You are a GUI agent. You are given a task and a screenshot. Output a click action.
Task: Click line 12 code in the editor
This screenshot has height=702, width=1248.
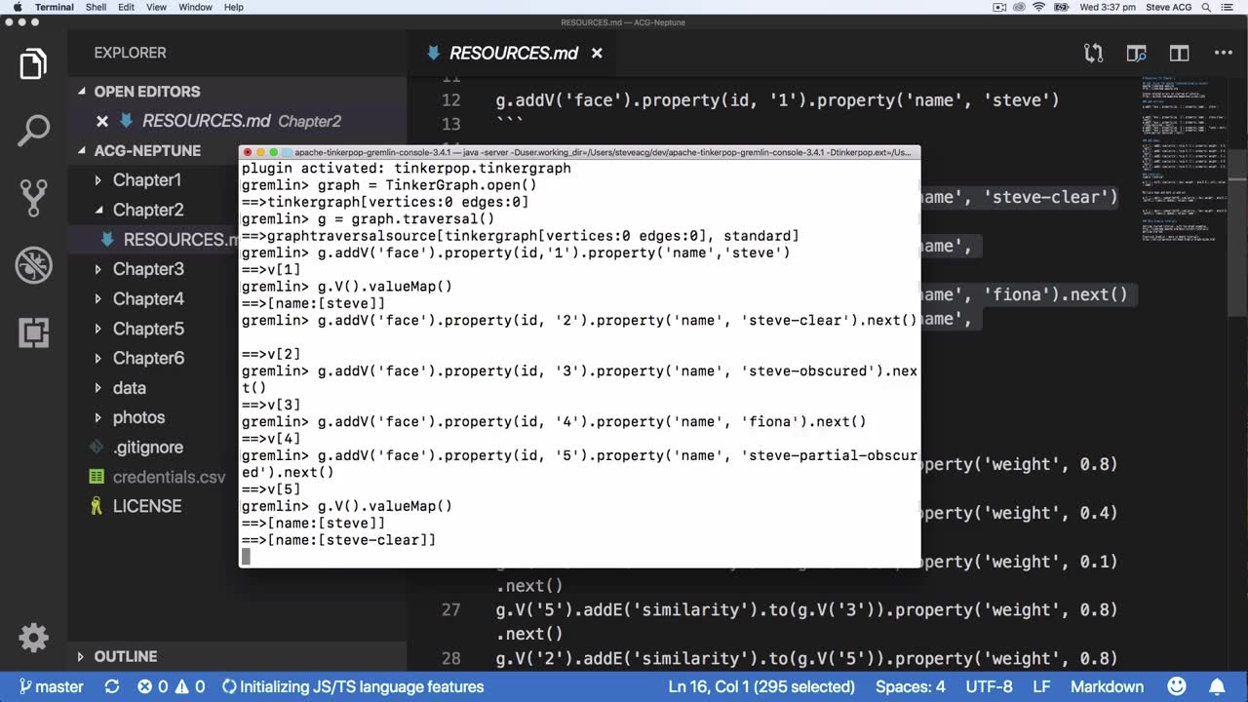(777, 100)
